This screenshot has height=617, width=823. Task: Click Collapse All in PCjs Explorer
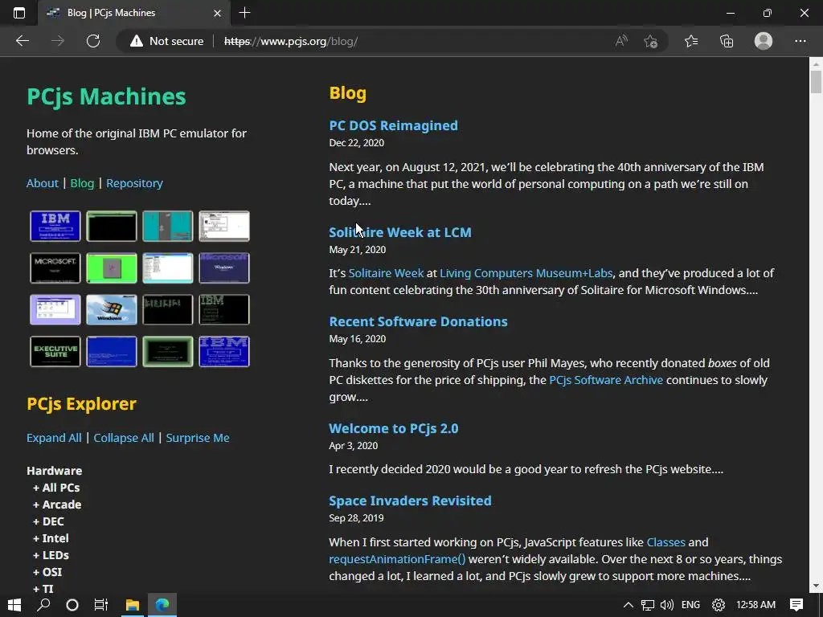123,438
